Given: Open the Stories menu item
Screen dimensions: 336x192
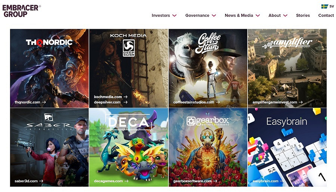Looking at the screenshot, I should (x=303, y=15).
